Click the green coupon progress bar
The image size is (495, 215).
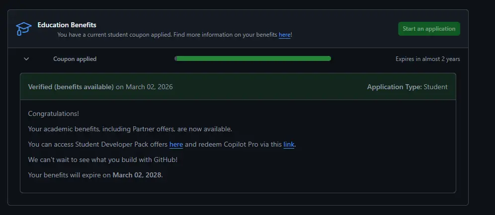tap(254, 58)
